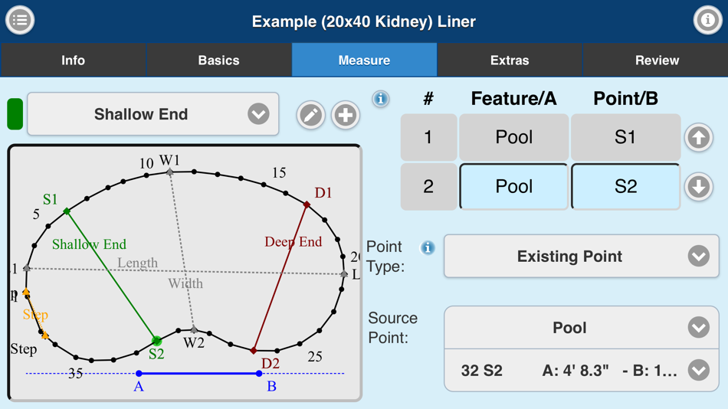Open info icon beside the # column header
The image size is (728, 409).
[x=381, y=99]
